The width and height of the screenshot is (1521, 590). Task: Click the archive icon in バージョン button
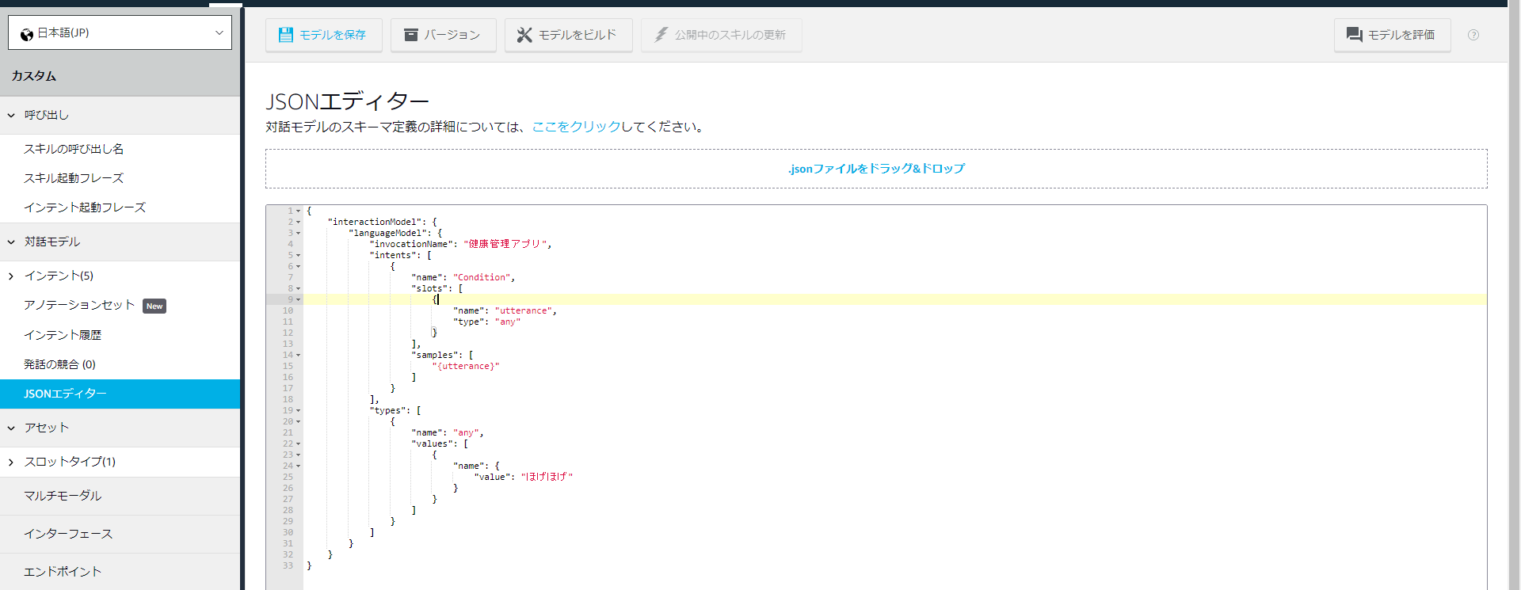pyautogui.click(x=410, y=35)
